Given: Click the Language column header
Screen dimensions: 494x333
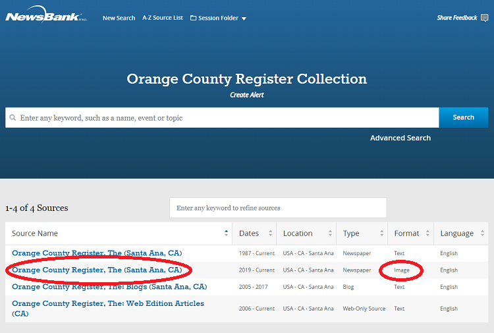Looking at the screenshot, I should coord(461,233).
